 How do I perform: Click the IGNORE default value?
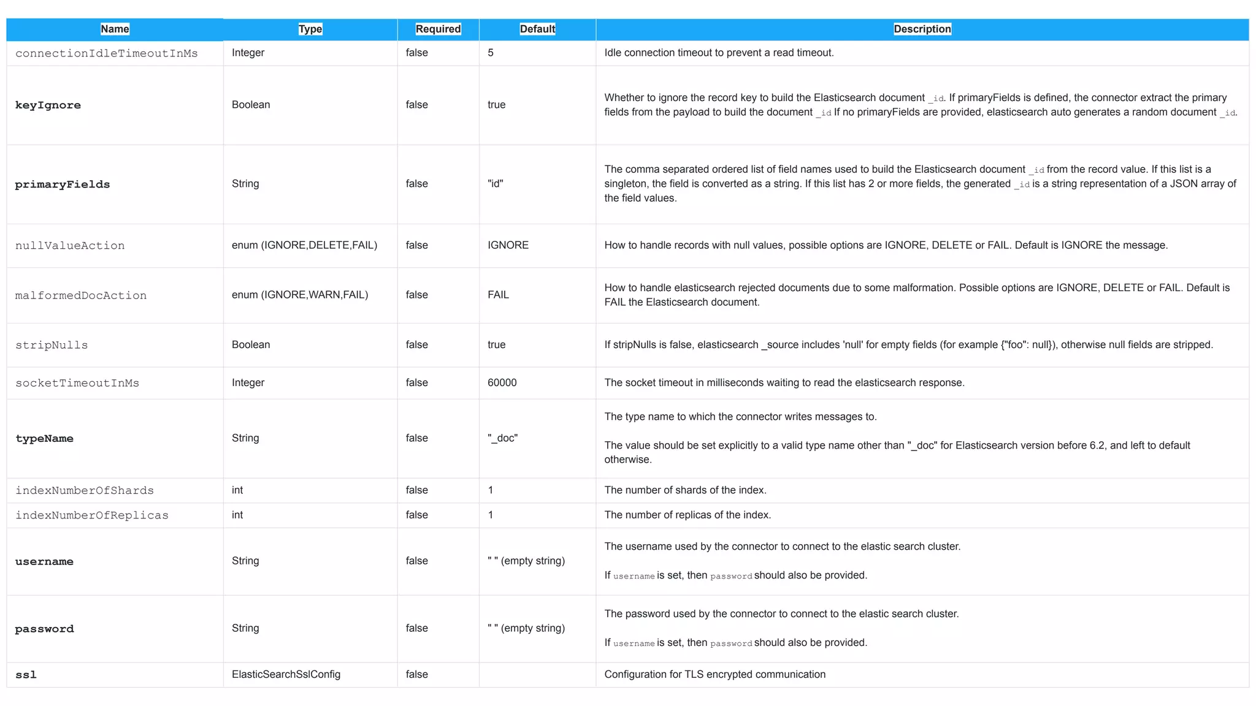pos(508,245)
